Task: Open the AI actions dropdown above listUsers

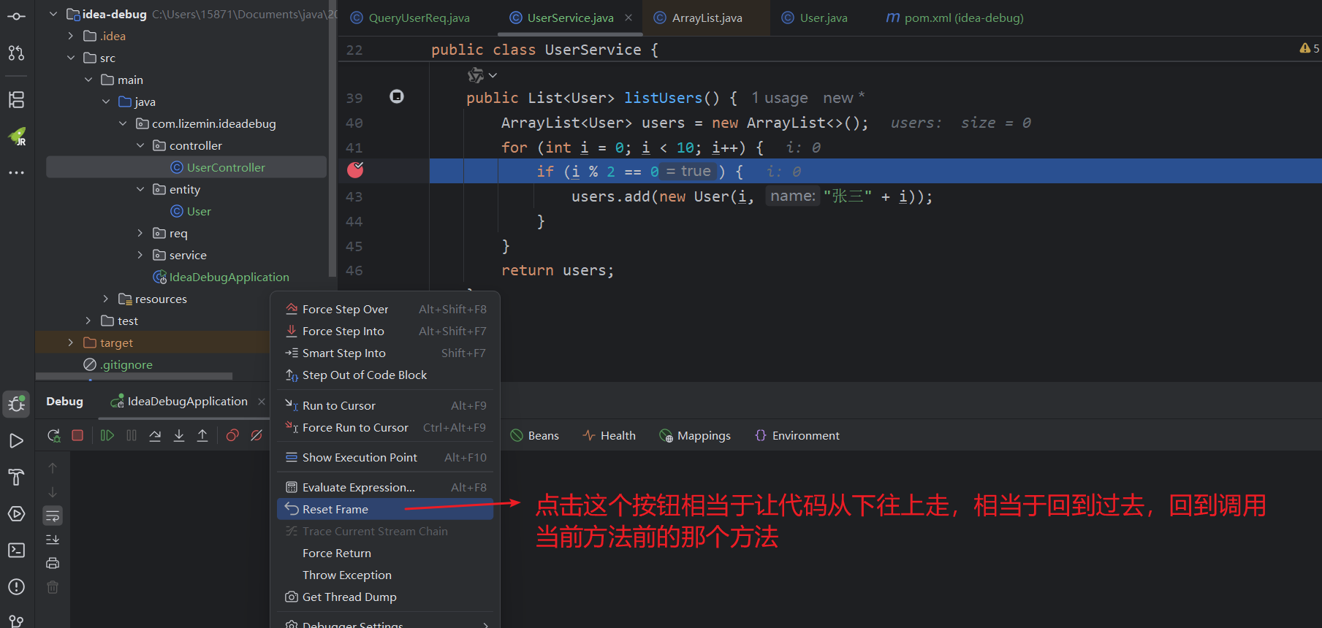Action: click(x=482, y=75)
